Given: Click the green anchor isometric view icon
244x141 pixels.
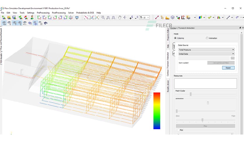Looking at the screenshot, I should (71, 17).
